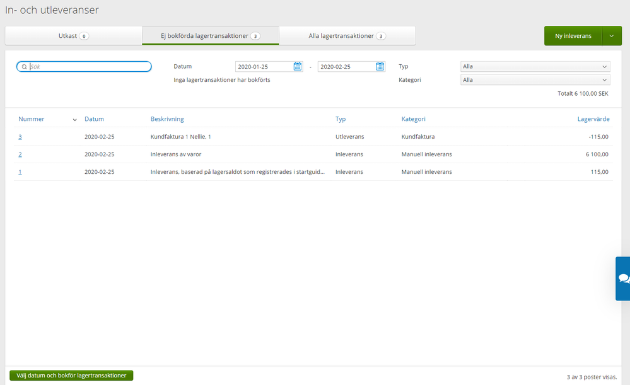630x385 pixels.
Task: Sort by Beskrivning column header
Action: [167, 119]
